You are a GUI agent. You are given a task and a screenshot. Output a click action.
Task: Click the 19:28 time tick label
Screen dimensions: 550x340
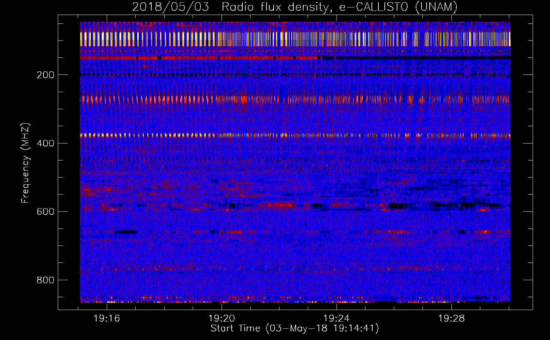451,319
